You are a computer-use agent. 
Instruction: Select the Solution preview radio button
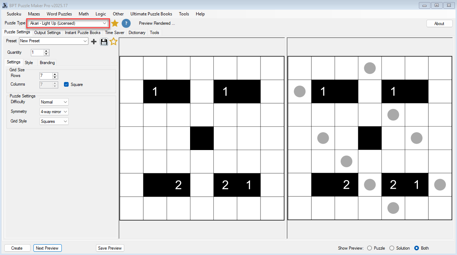392,248
